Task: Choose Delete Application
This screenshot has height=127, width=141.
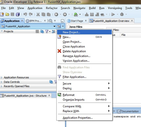Action: click(84, 51)
